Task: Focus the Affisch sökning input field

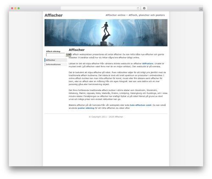Action: (56, 55)
